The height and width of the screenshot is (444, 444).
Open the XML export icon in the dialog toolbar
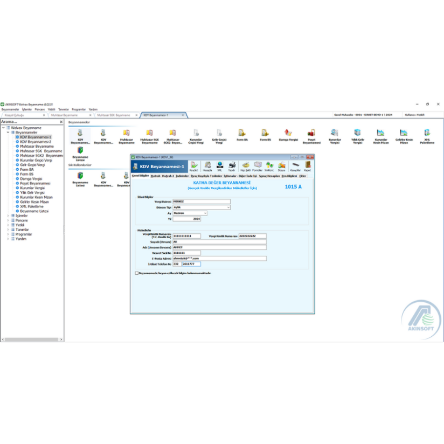[220, 166]
